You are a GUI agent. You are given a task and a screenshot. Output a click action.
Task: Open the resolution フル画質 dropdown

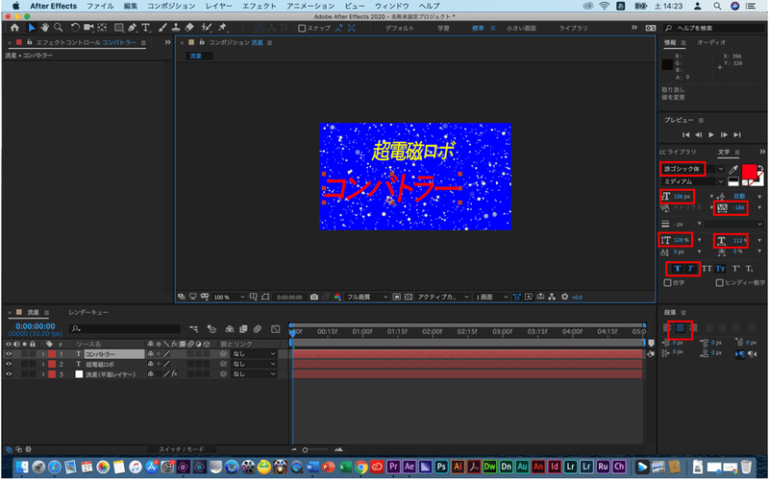[367, 297]
